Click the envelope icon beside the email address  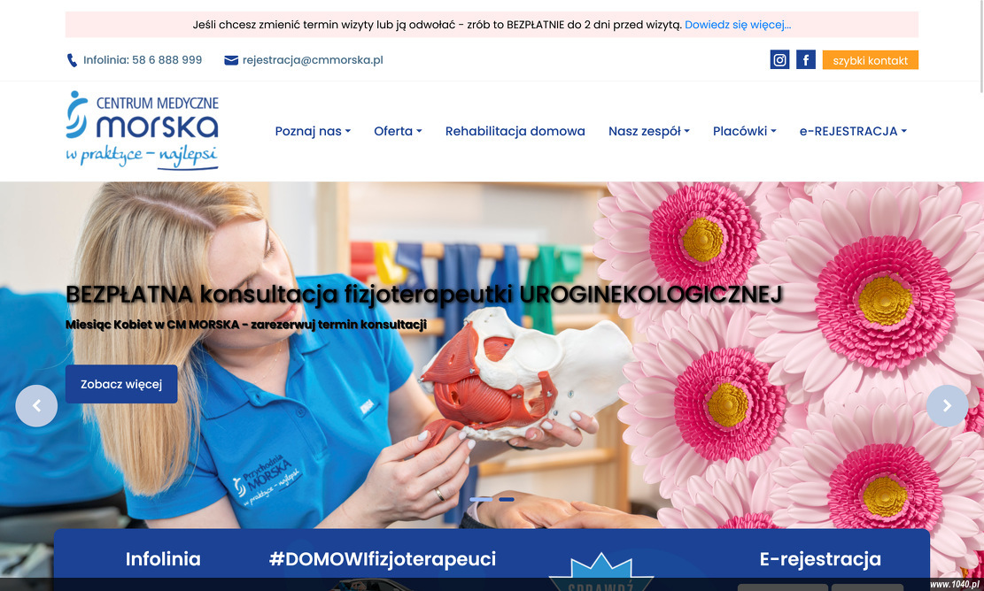pos(231,60)
